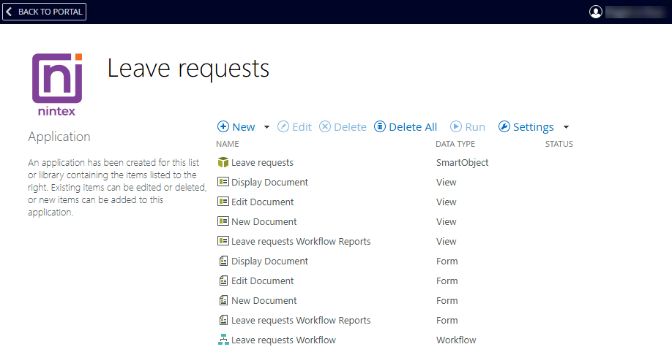672x355 pixels.
Task: Sort by the Data Type column header
Action: 455,145
